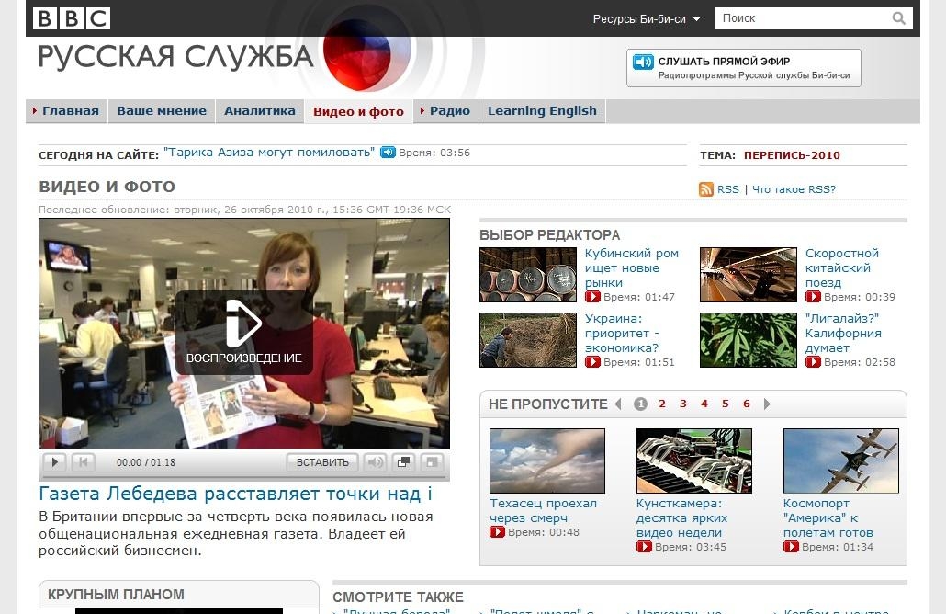
Task: Open the Скоростной китайский поезд link
Action: click(x=841, y=268)
